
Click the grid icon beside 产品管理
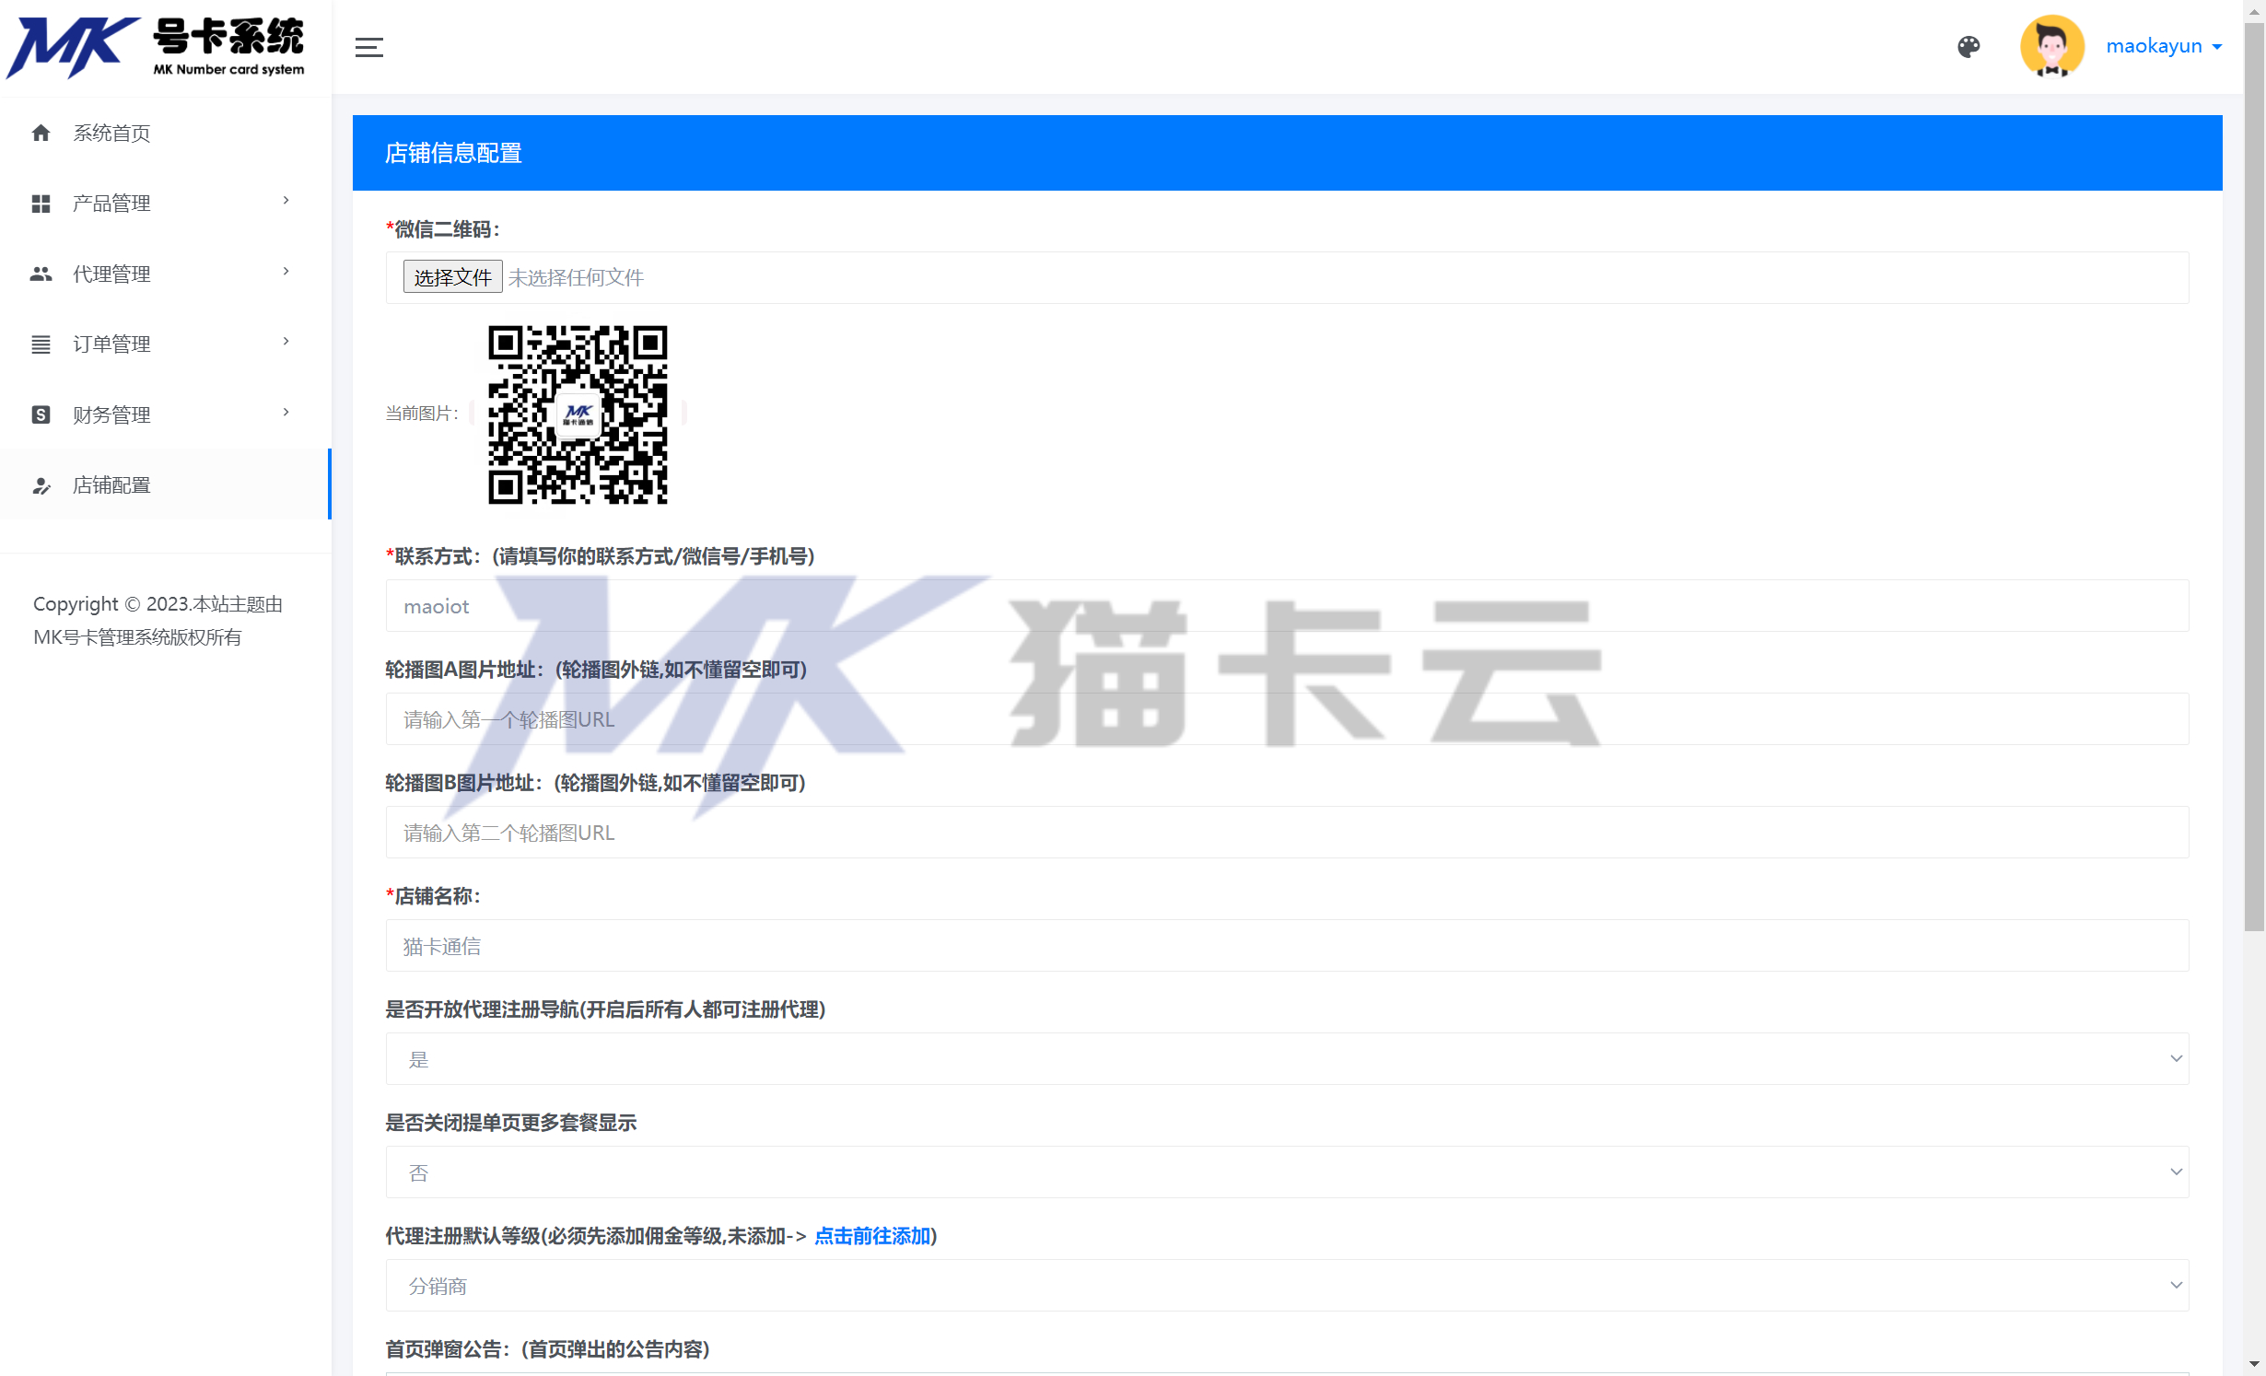click(x=41, y=204)
